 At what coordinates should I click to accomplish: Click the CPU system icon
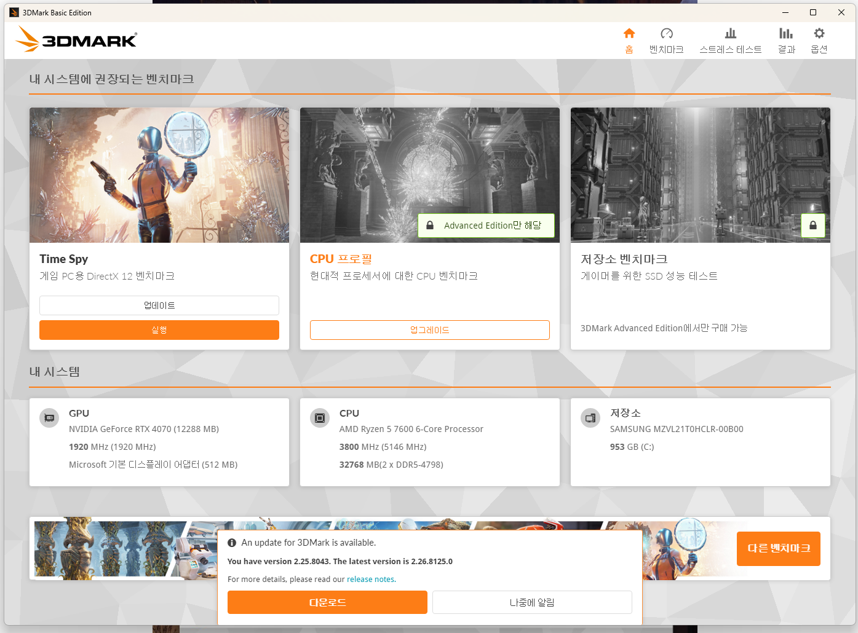click(x=320, y=418)
